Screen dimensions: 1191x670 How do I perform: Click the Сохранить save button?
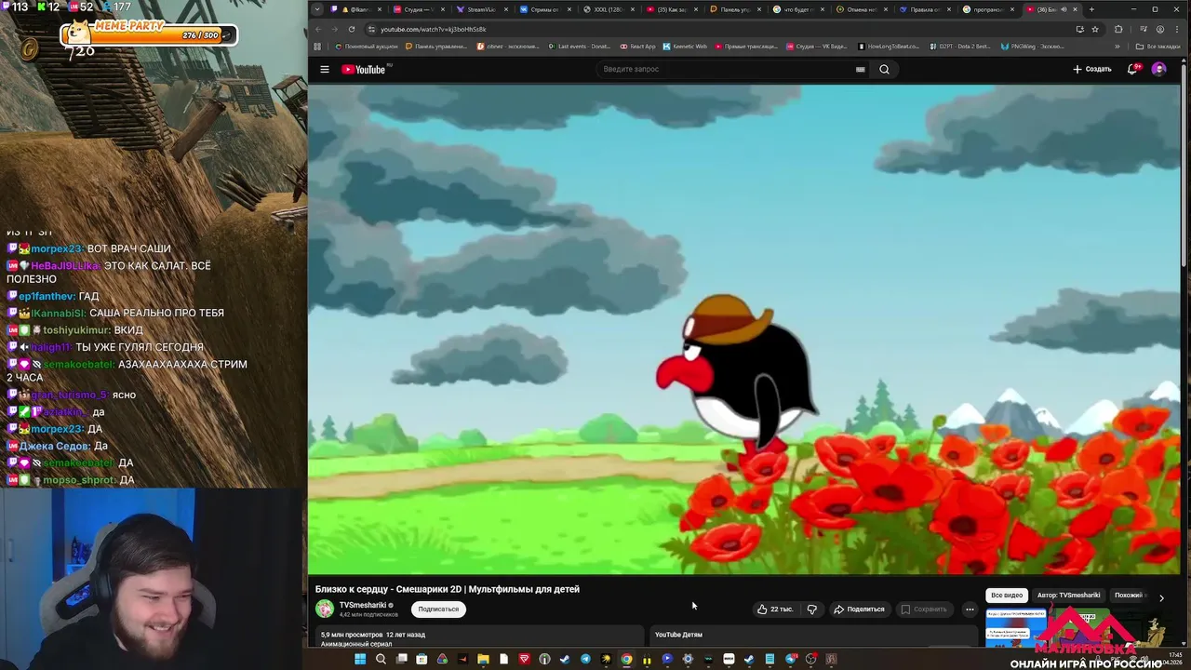924,610
